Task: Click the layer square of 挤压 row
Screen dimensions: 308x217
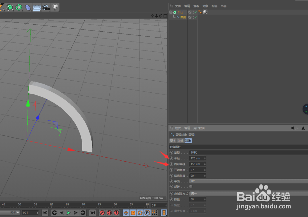Action: click(190, 12)
